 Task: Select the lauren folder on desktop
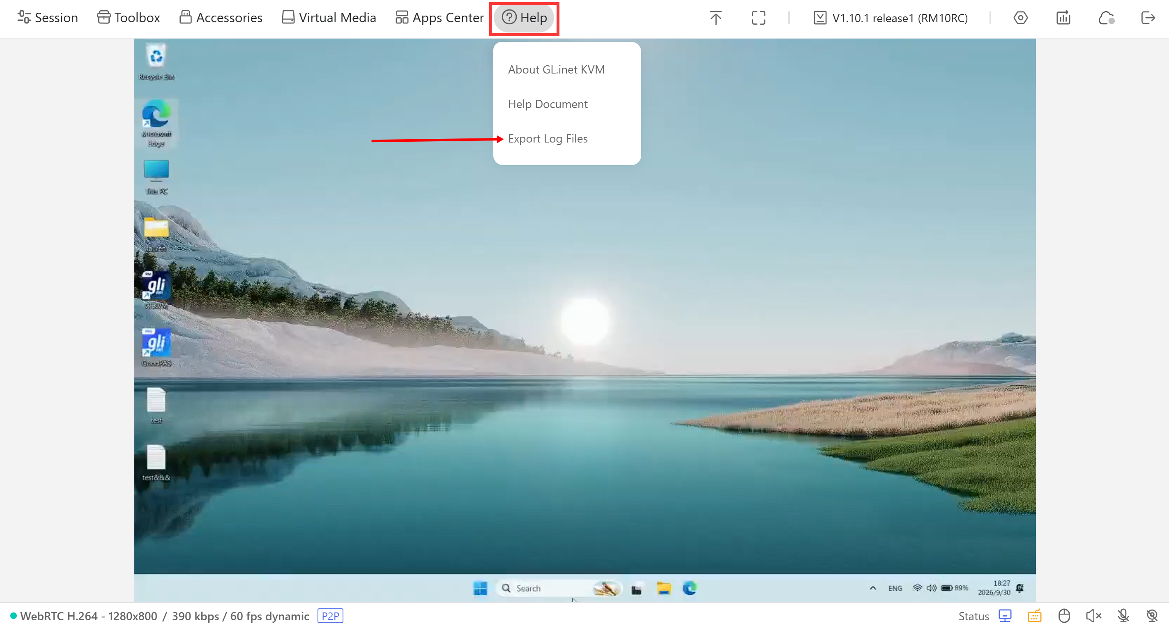point(156,234)
